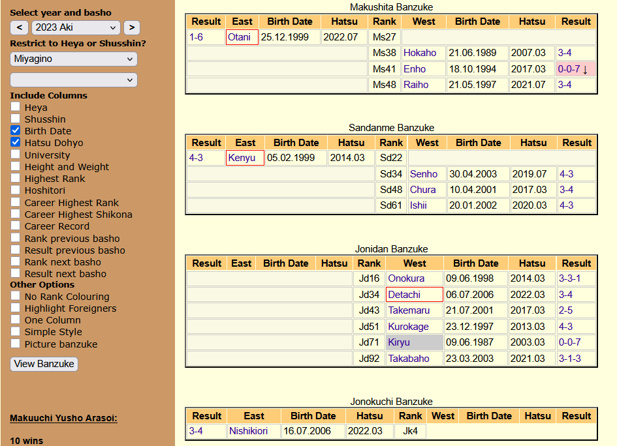This screenshot has height=446, width=617.
Task: Open the Detachi rikishi link
Action: (404, 295)
